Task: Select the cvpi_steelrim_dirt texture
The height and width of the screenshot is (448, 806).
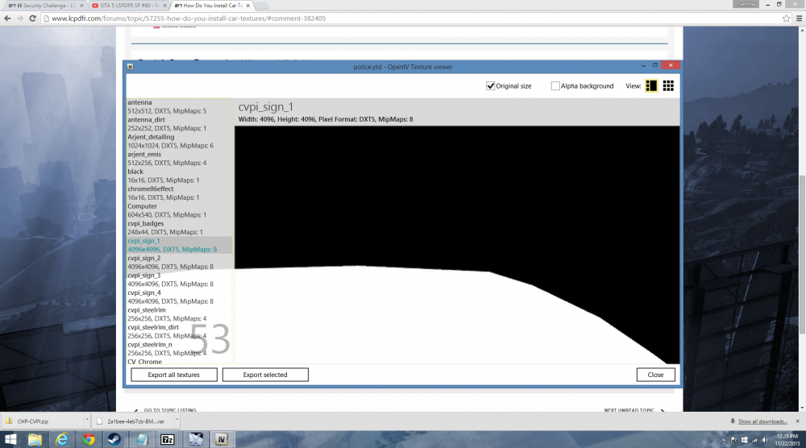Action: (180, 331)
